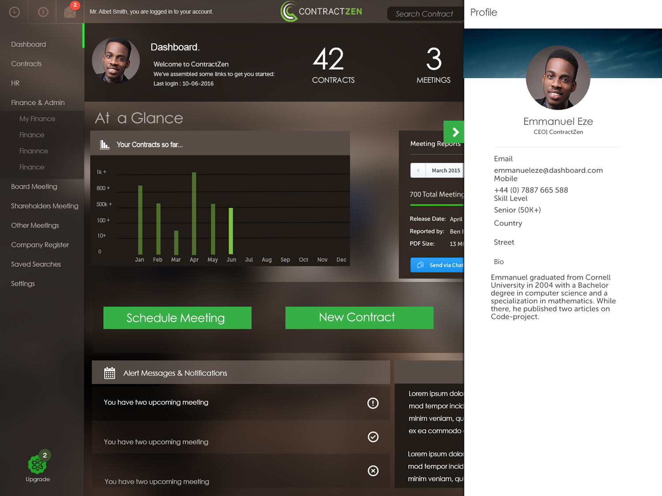Click the Country field label in profile
Image resolution: width=662 pixels, height=496 pixels.
click(508, 223)
